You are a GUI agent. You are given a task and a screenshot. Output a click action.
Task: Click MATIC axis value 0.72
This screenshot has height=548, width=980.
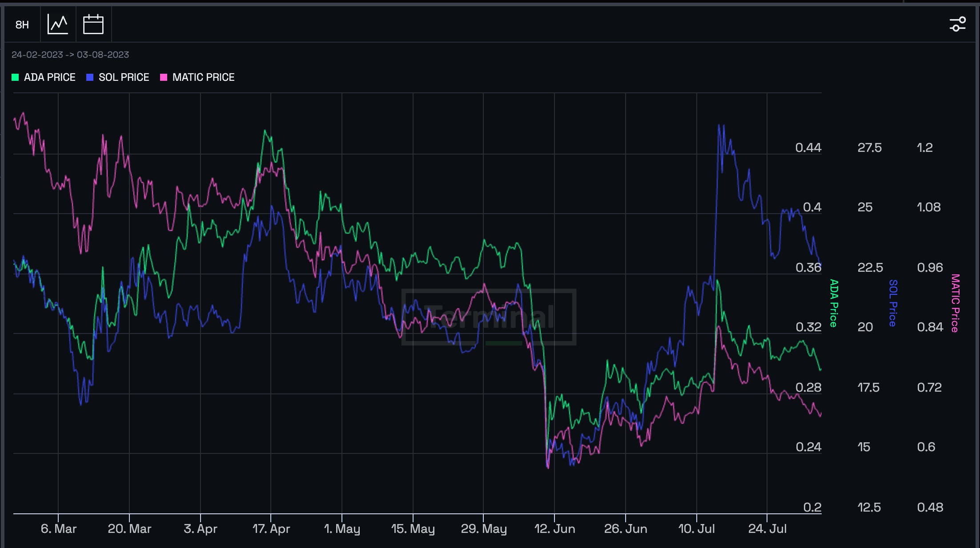coord(929,388)
